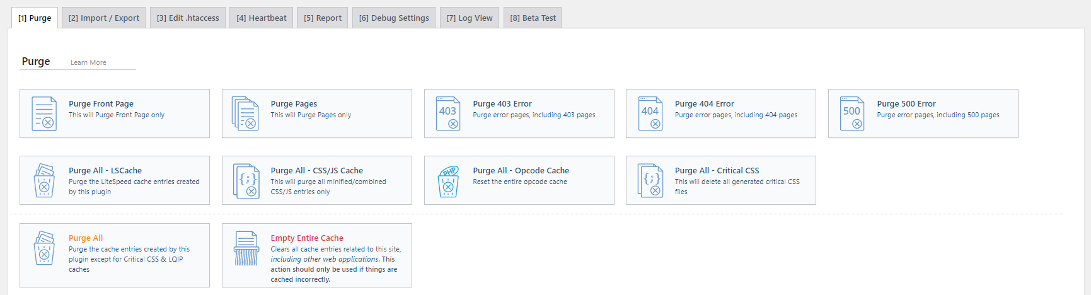
Task: Click the LSCache trash bin icon
Action: pos(44,181)
